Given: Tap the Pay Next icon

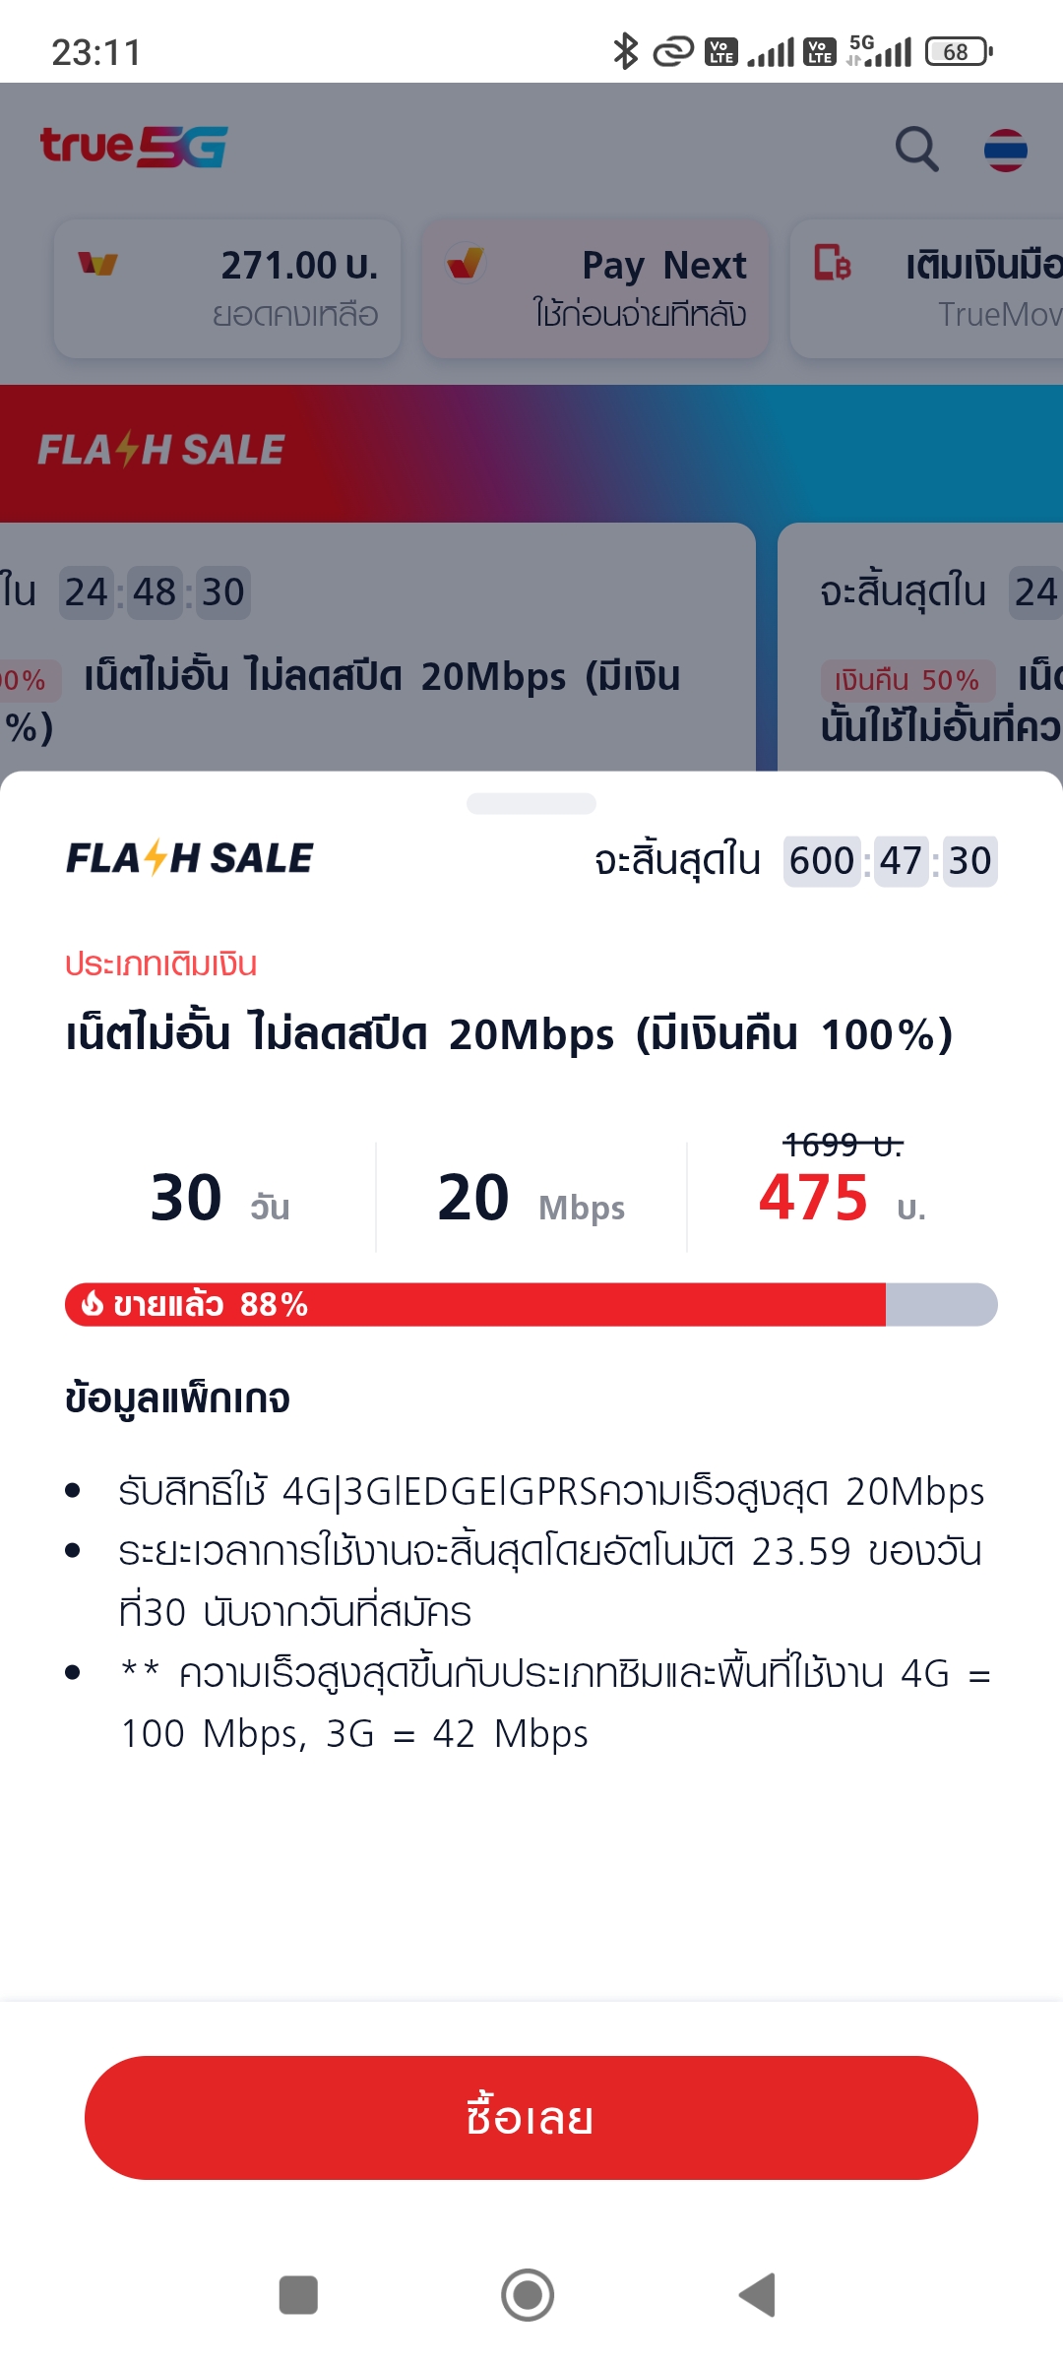Looking at the screenshot, I should (465, 263).
